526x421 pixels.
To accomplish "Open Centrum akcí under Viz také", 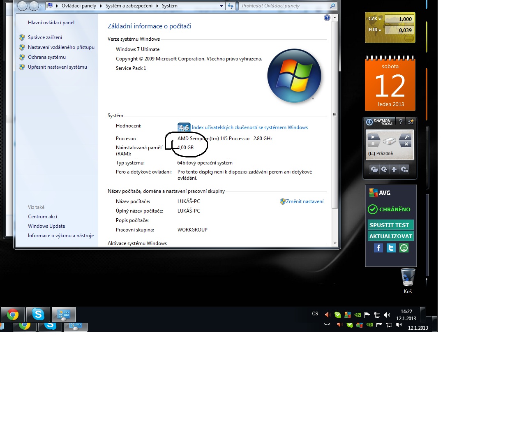I will click(42, 217).
